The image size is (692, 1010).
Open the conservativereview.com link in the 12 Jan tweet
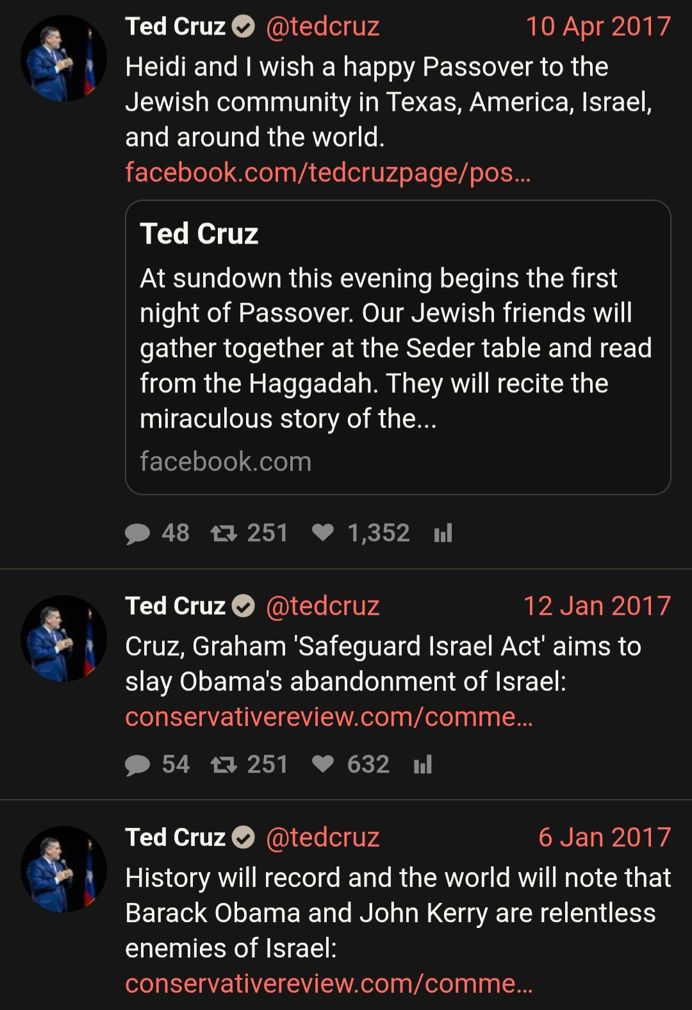tap(329, 717)
